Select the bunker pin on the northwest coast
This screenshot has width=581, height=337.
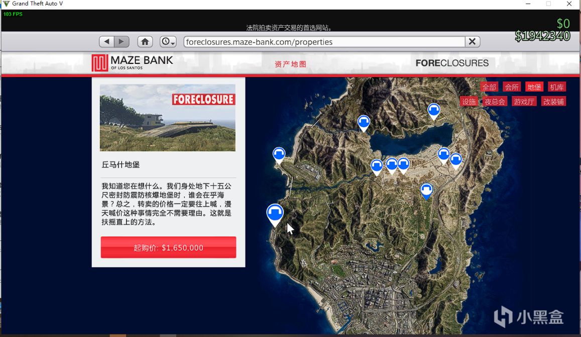[x=279, y=155]
